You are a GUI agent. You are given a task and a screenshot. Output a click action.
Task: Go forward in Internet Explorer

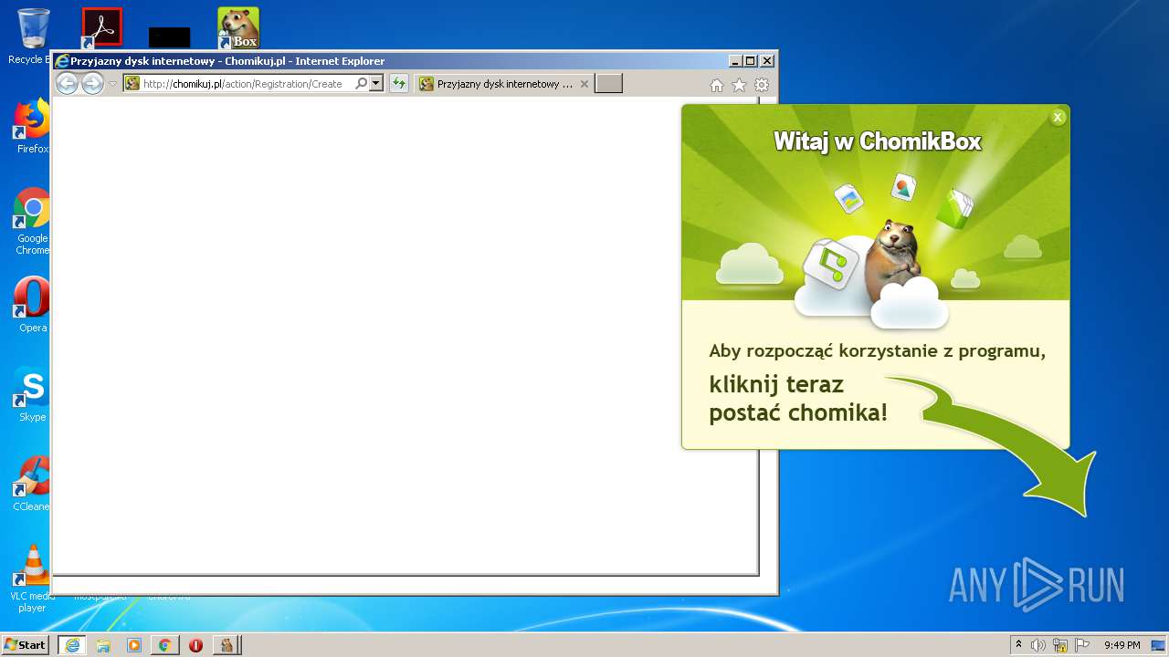click(92, 84)
